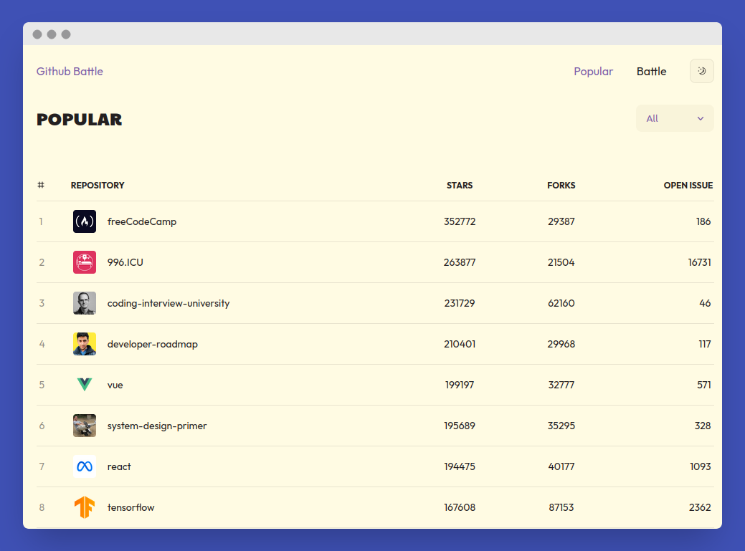Open the coding-interview-university repository name

(x=169, y=303)
